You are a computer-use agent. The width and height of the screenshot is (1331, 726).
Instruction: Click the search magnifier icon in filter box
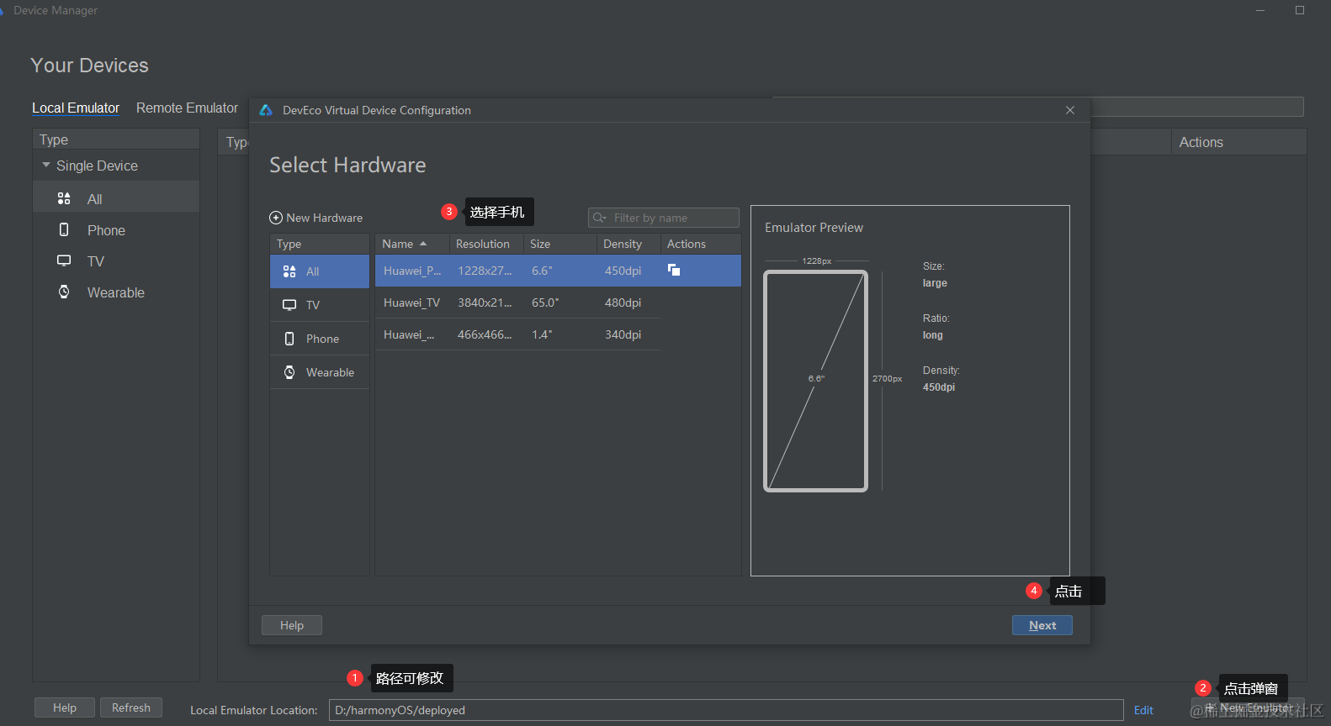[x=600, y=218]
